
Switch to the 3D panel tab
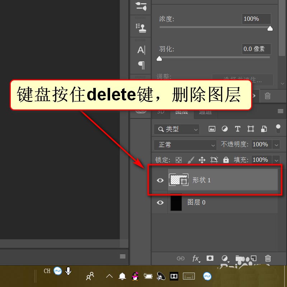[x=160, y=112]
